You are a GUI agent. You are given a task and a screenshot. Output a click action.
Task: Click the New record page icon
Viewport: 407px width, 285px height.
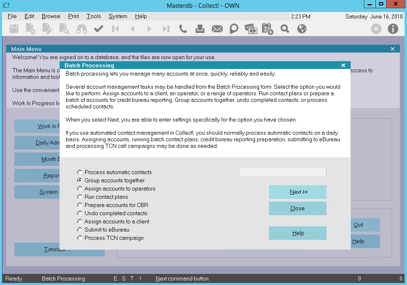(x=30, y=29)
